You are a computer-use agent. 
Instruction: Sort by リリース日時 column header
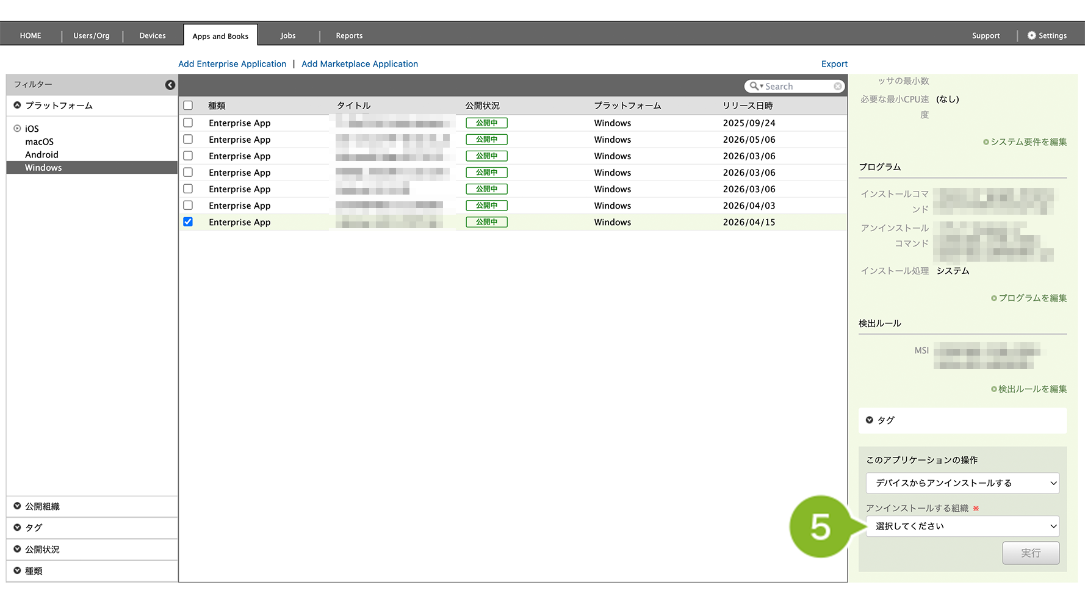click(x=748, y=106)
